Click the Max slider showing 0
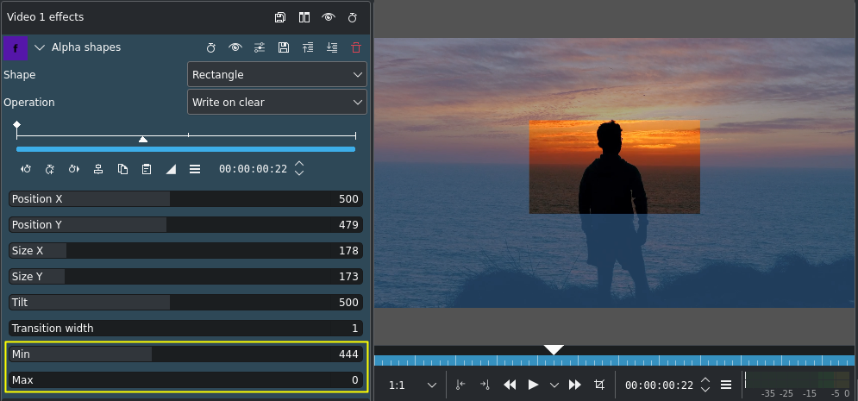This screenshot has height=401, width=858. pyautogui.click(x=186, y=379)
